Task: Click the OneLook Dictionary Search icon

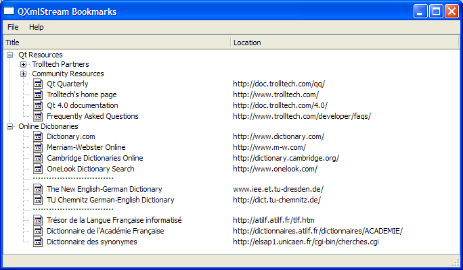Action: pos(38,169)
